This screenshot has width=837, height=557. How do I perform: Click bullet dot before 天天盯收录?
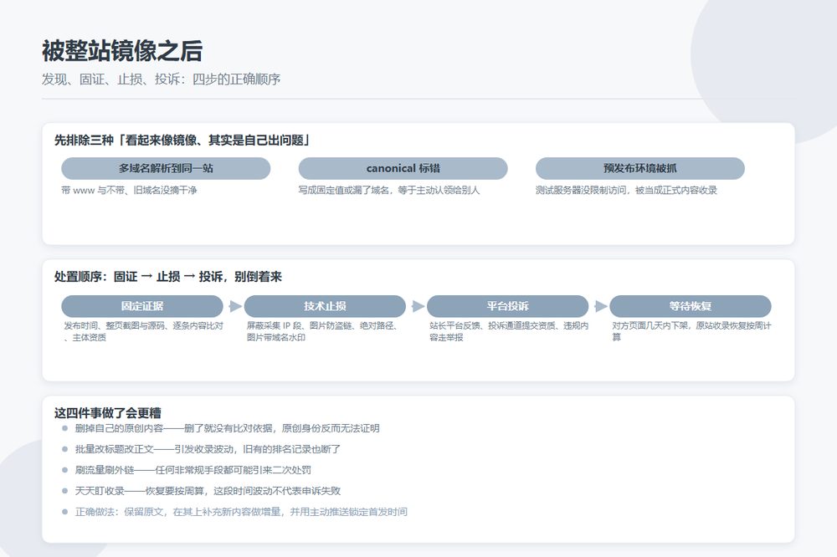click(65, 491)
